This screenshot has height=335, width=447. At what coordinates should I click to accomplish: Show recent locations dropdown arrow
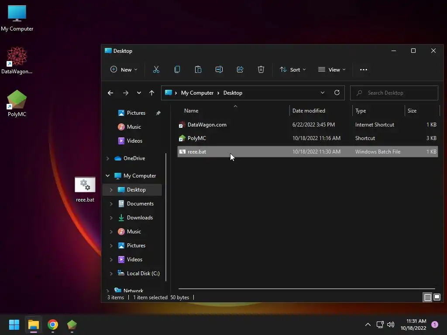[139, 93]
